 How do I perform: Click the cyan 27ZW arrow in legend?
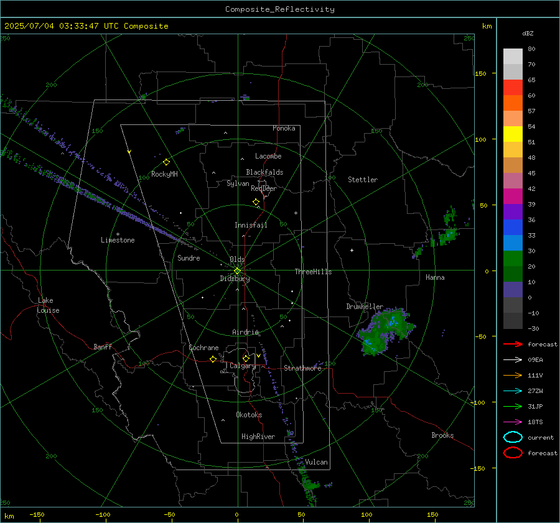[513, 391]
